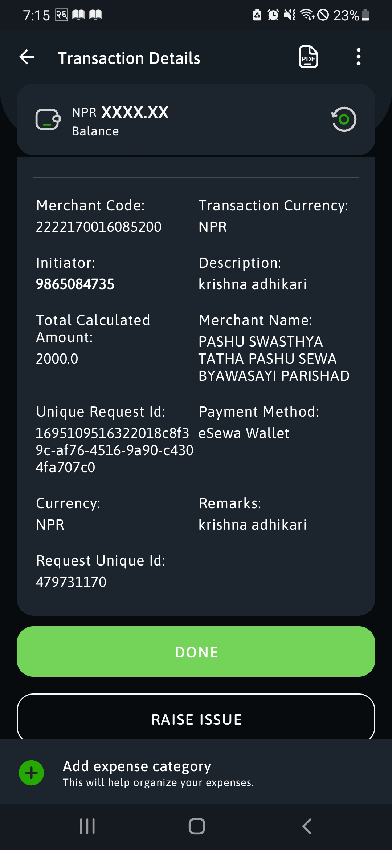This screenshot has width=392, height=850.
Task: Tap the alarm icon in status bar
Action: click(x=273, y=15)
